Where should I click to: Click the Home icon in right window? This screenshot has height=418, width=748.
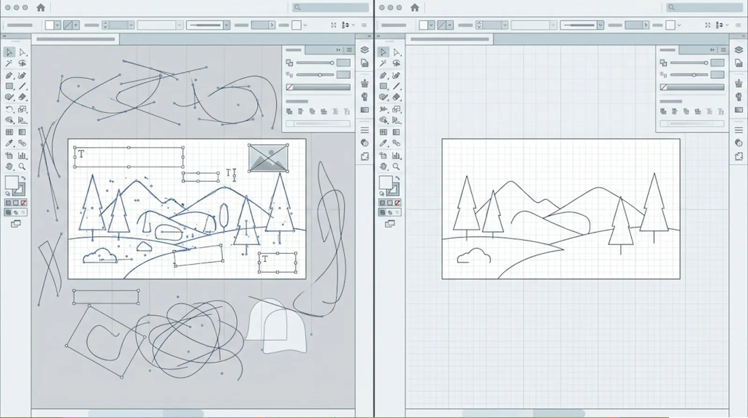tap(415, 7)
